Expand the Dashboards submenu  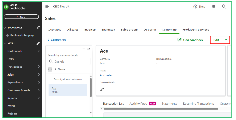click(39, 51)
